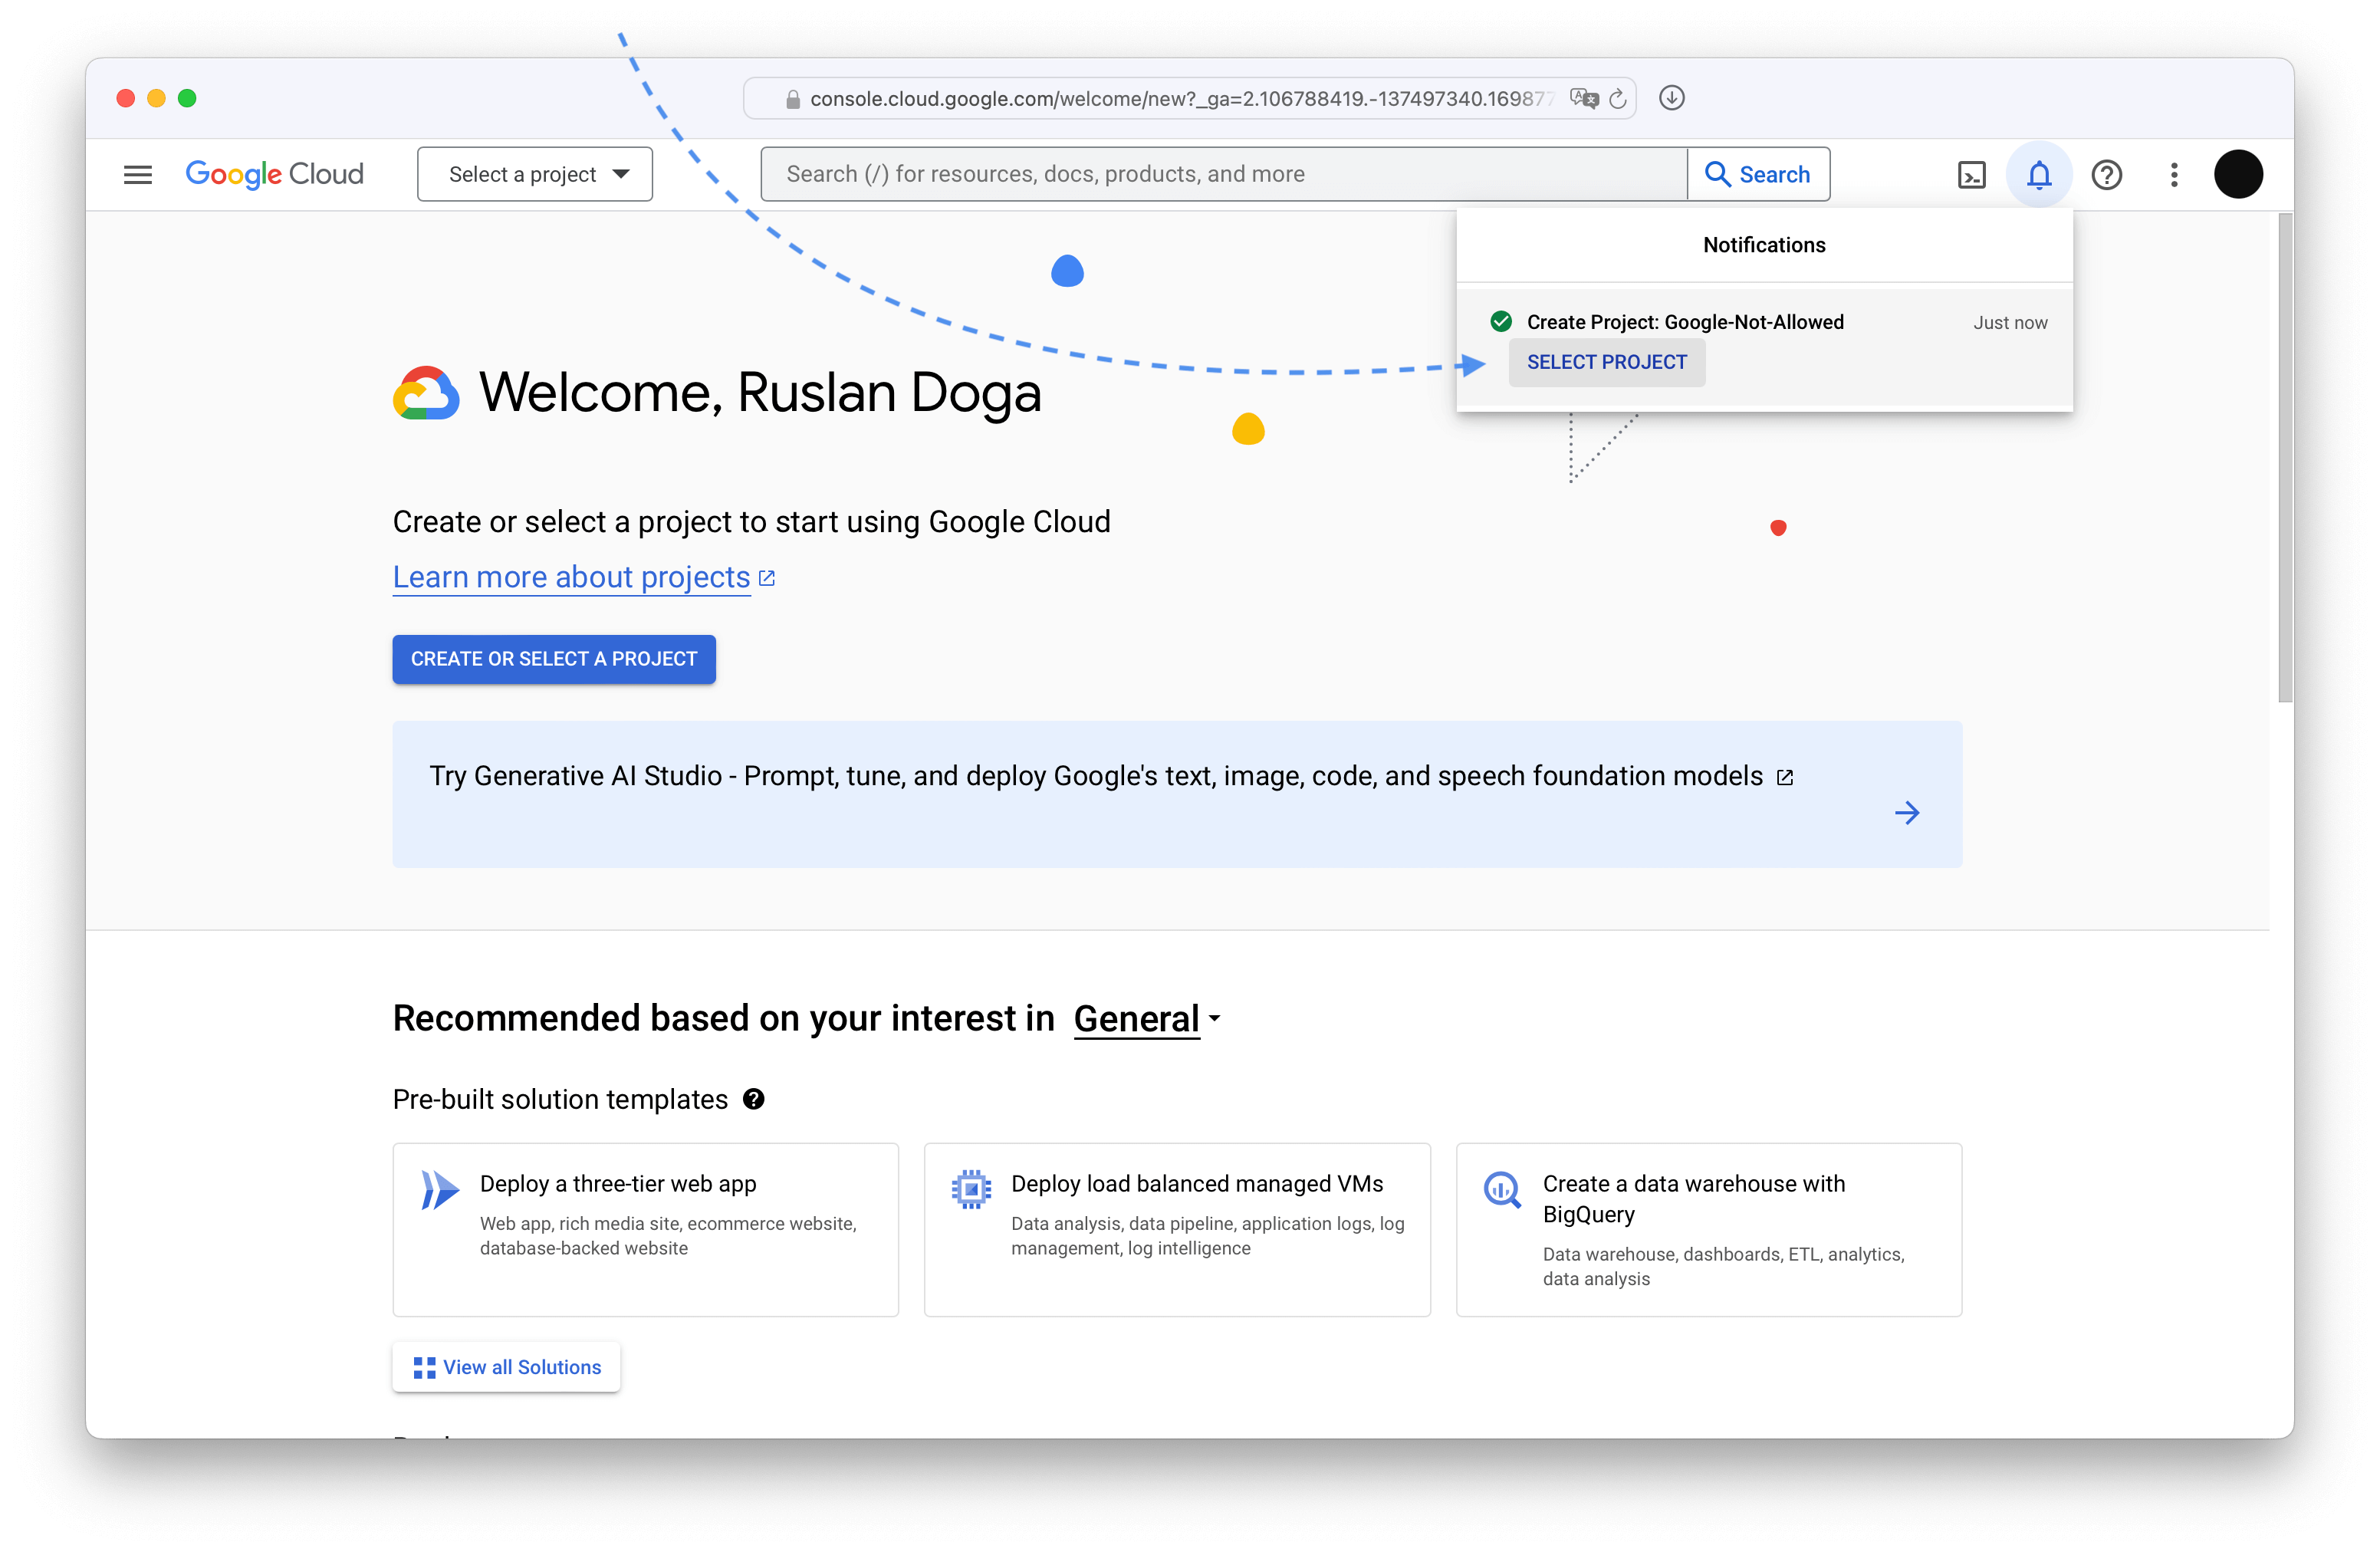The height and width of the screenshot is (1552, 2380).
Task: Open Learn more about projects link
Action: click(x=571, y=577)
